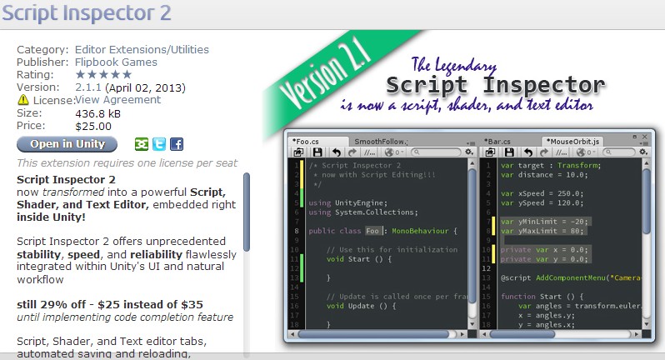Toggle comment button in MouseOrbit.js toolbar
Image resolution: width=665 pixels, height=360 pixels.
pos(561,152)
